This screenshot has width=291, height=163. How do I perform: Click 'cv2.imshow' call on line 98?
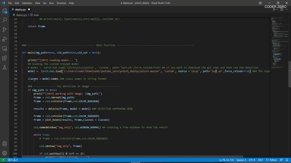point(60,146)
